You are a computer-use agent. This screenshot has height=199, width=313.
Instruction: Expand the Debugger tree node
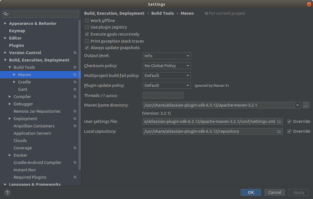(x=9, y=104)
